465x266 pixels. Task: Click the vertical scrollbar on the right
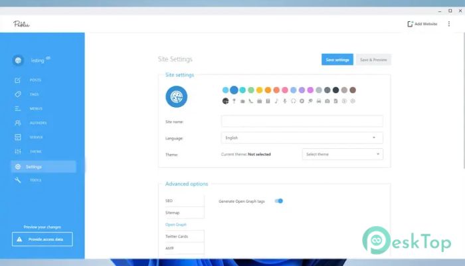coord(464,101)
